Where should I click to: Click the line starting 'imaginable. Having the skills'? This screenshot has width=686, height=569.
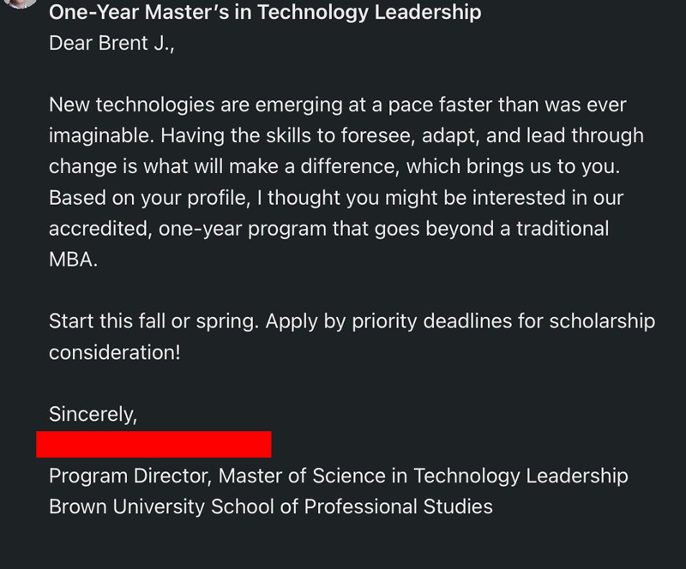(346, 135)
